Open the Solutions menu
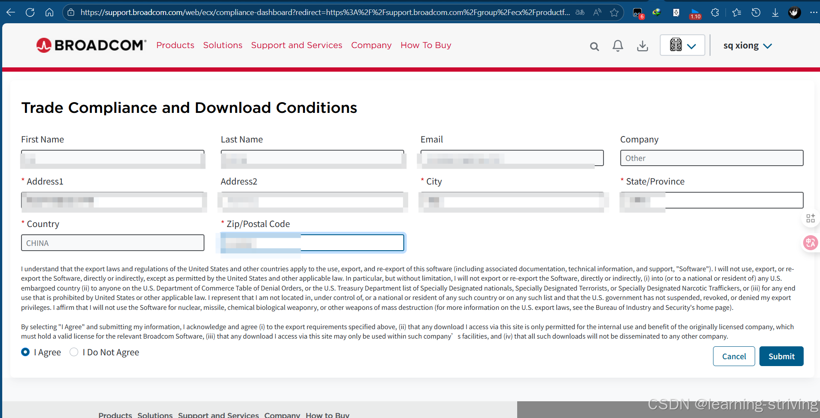820x418 pixels. pyautogui.click(x=223, y=45)
